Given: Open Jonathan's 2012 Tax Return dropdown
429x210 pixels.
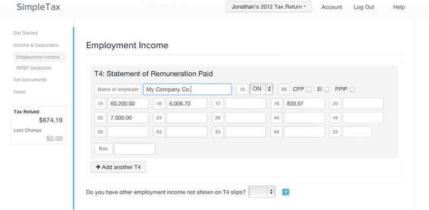Looking at the screenshot, I should (269, 7).
